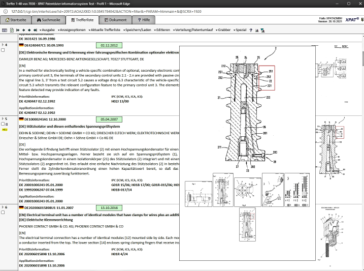Open document DE4240447C1 30.09.1993
Viewport: 364px width, 271px height.
(x=44, y=45)
